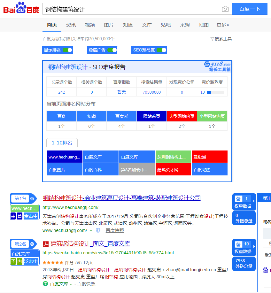Click the search tools filter icon
Image resolution: width=271 pixels, height=293 pixels.
point(212,39)
